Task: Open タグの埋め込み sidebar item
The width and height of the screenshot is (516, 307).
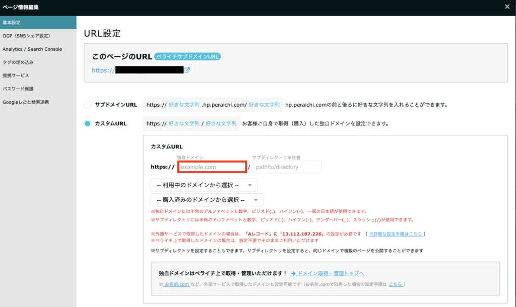Action: [18, 62]
